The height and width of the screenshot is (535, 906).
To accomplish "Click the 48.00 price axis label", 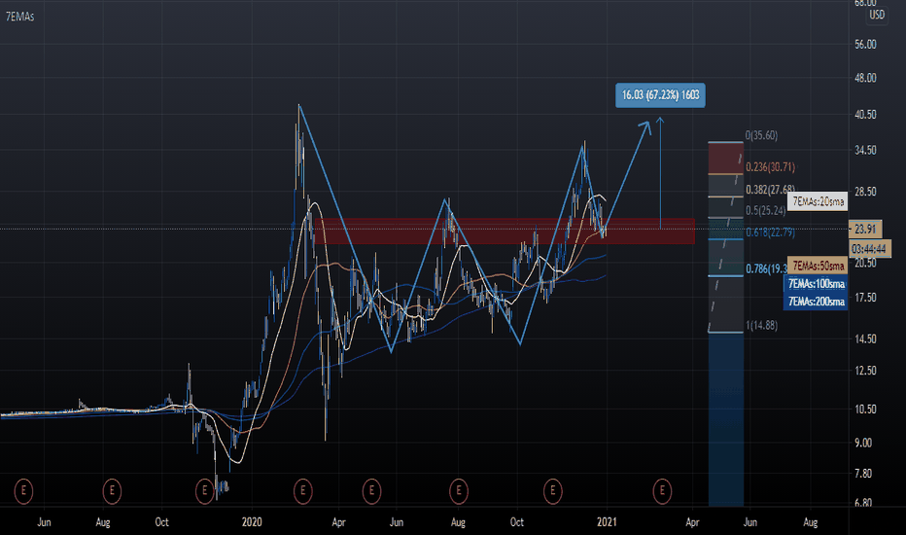I will point(865,78).
